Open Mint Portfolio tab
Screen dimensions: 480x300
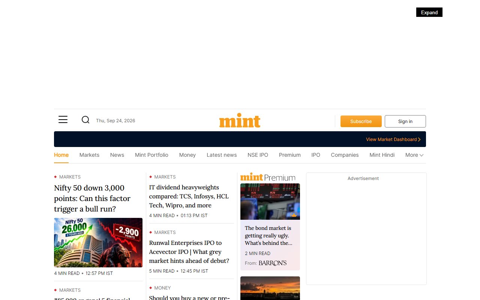tap(151, 155)
